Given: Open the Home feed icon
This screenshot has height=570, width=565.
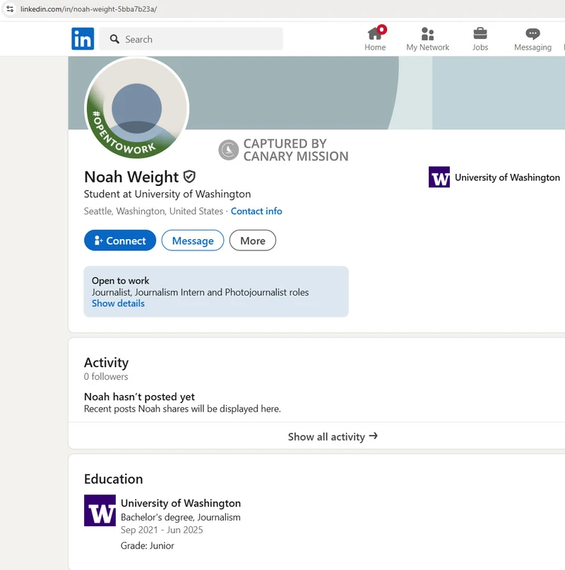Looking at the screenshot, I should (375, 33).
